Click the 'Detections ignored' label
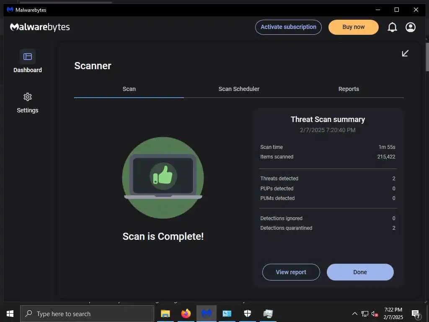 point(281,218)
